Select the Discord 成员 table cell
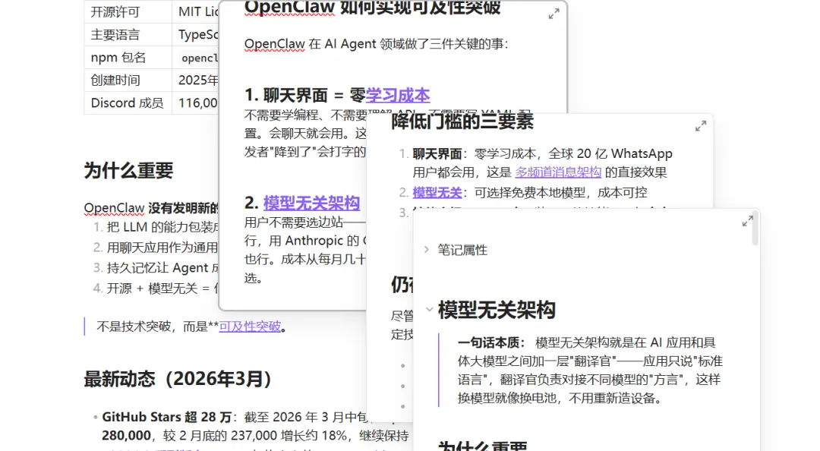The height and width of the screenshot is (451, 820). (x=128, y=102)
